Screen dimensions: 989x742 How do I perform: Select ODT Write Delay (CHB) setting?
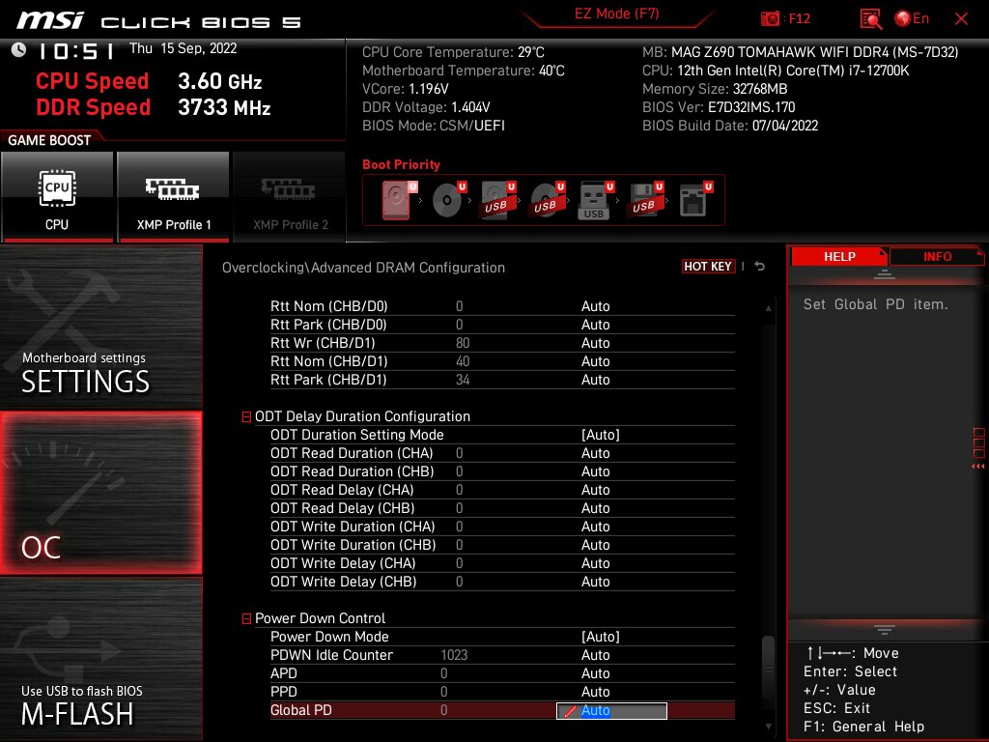click(x=502, y=581)
